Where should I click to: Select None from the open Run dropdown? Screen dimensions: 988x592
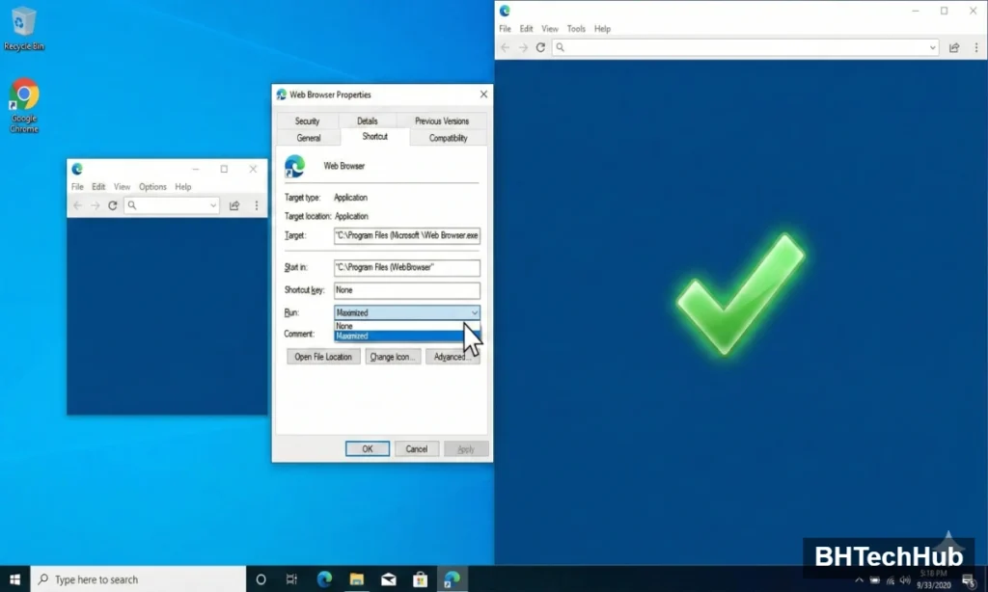[x=385, y=325]
